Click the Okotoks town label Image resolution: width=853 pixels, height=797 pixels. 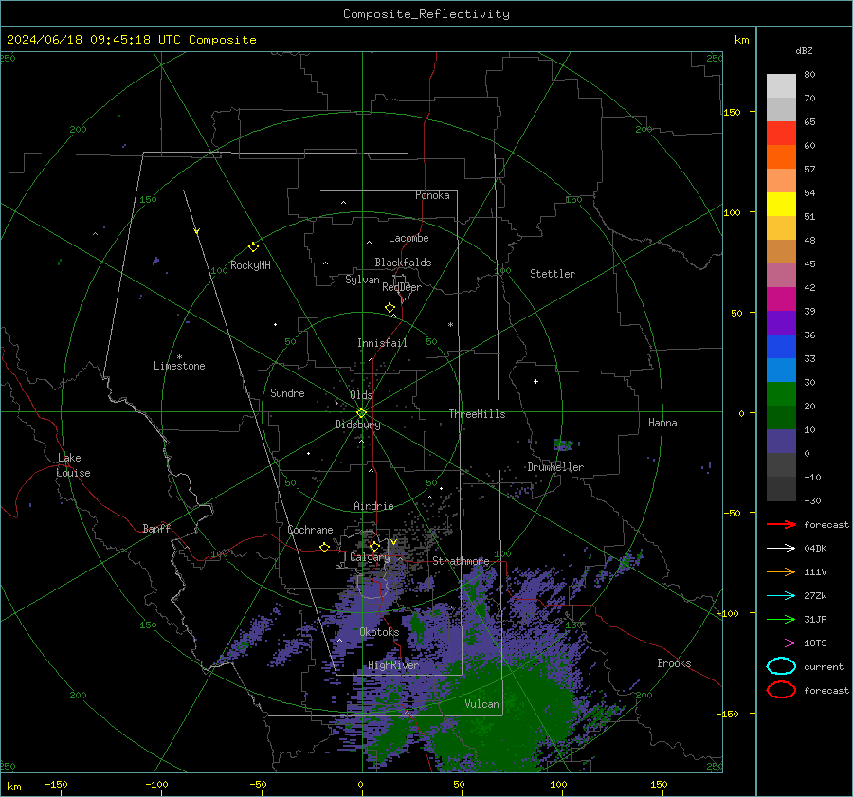(x=379, y=632)
